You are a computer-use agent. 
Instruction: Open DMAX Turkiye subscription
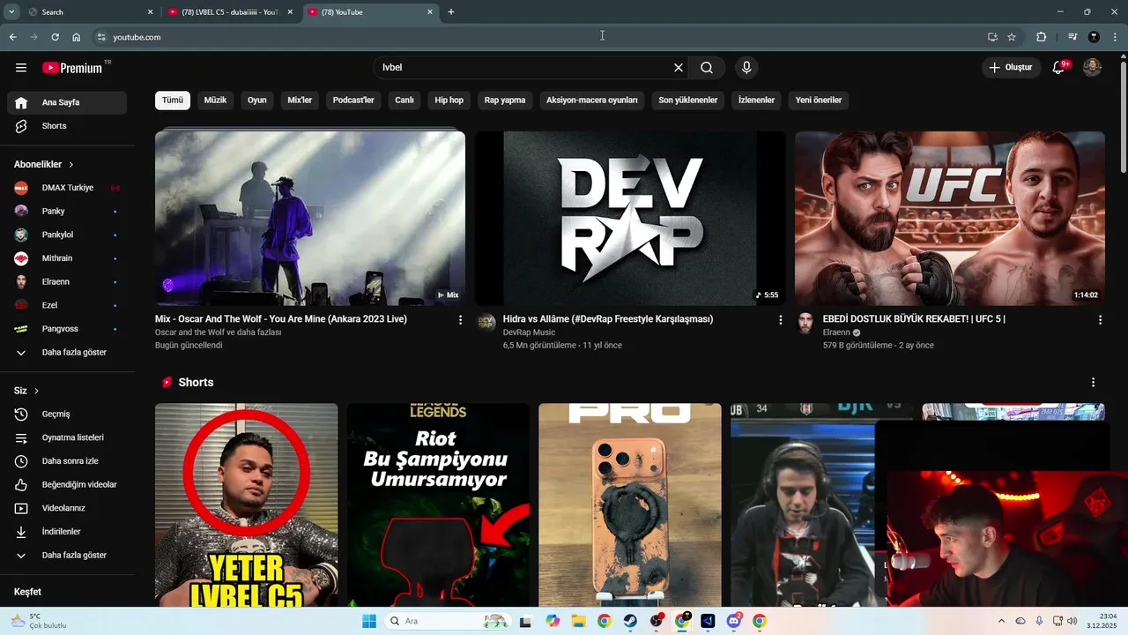coord(67,188)
